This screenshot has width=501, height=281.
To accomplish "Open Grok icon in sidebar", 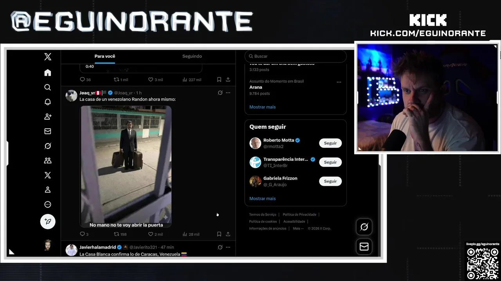I will pos(48,146).
